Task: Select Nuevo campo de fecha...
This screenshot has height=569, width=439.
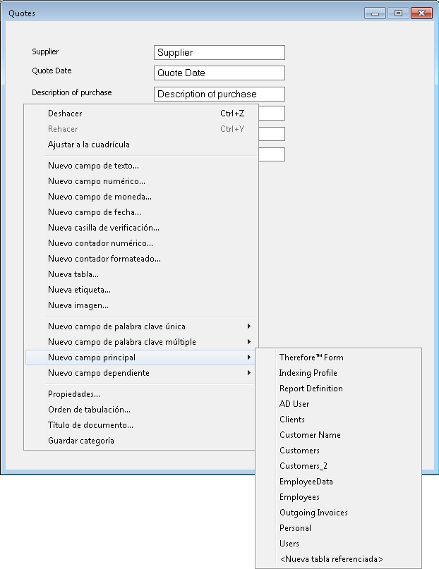Action: tap(142, 212)
